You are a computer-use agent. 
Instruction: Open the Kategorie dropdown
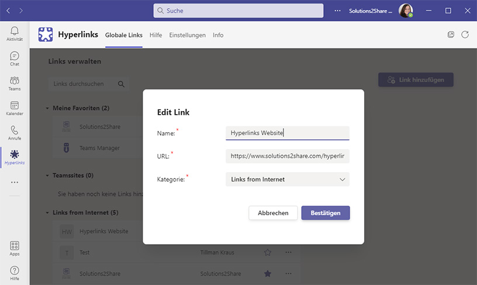pyautogui.click(x=288, y=180)
